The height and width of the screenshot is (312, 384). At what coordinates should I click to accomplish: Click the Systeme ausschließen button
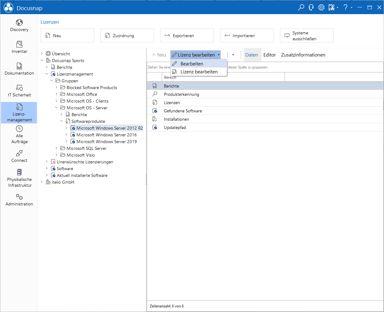coord(307,36)
